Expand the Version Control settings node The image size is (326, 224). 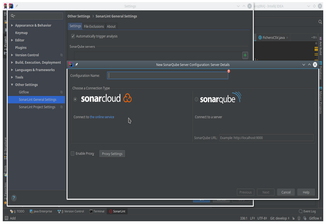pyautogui.click(x=12, y=55)
